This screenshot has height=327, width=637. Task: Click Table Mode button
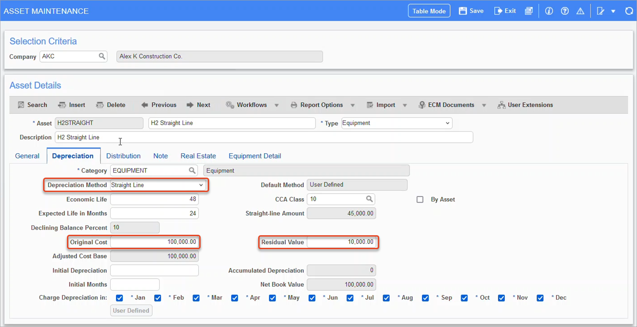[x=429, y=11]
